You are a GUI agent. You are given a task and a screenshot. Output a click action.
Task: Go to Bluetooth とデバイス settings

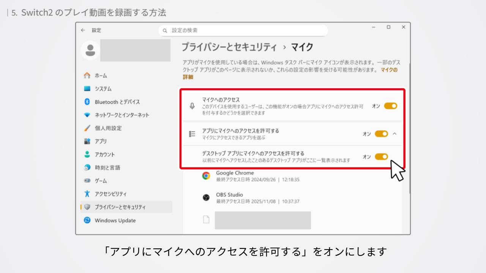tap(117, 102)
